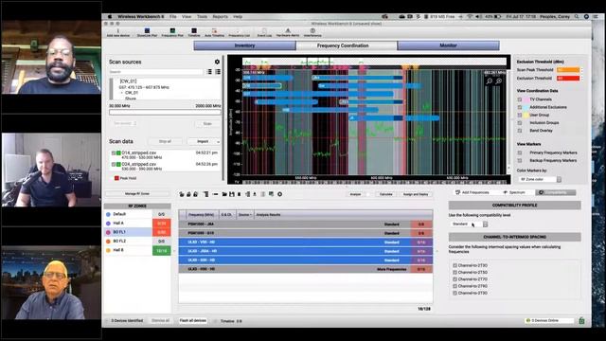Click the Scan sources search field
The width and height of the screenshot is (606, 341).
click(155, 72)
